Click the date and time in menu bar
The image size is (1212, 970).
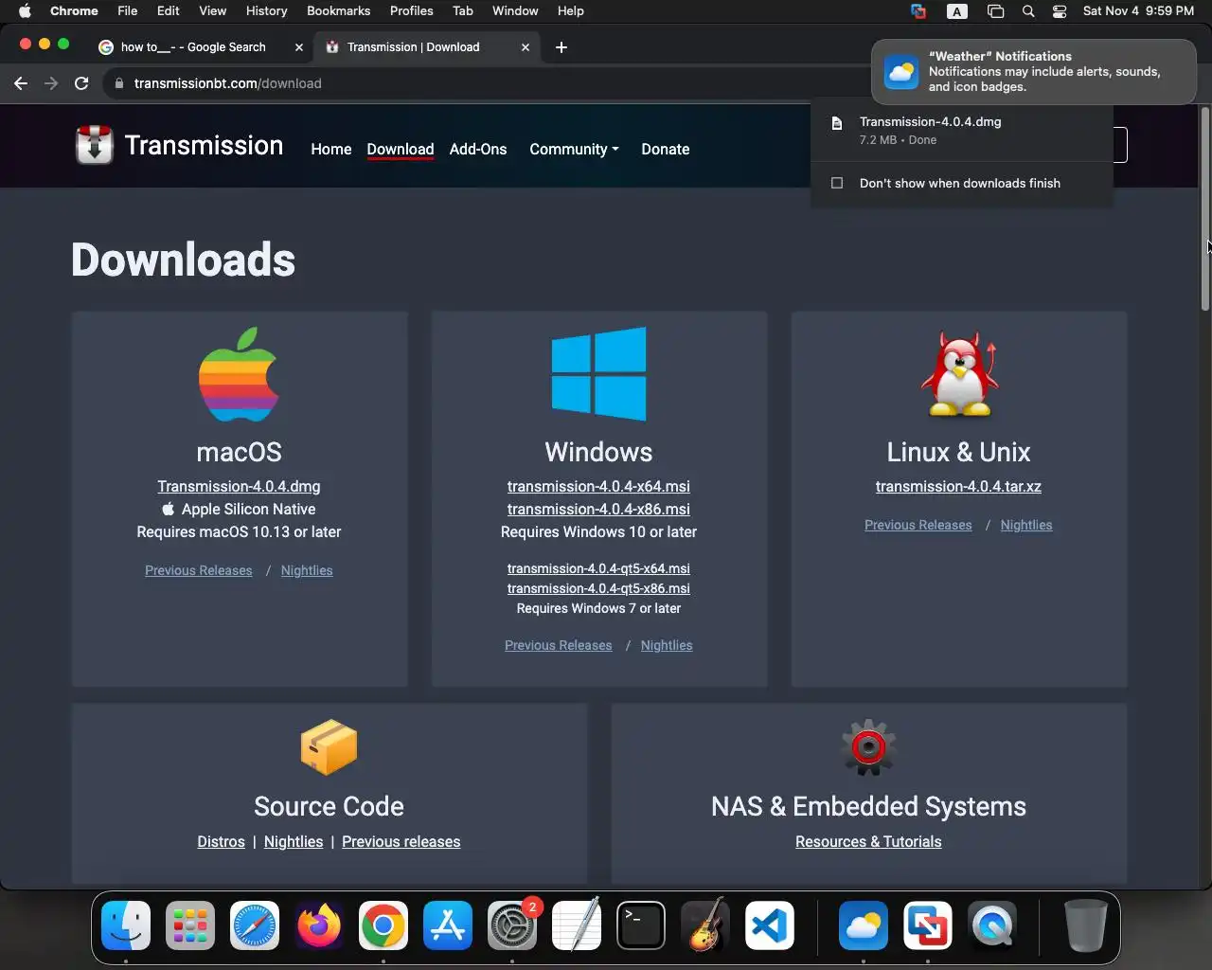click(x=1138, y=11)
